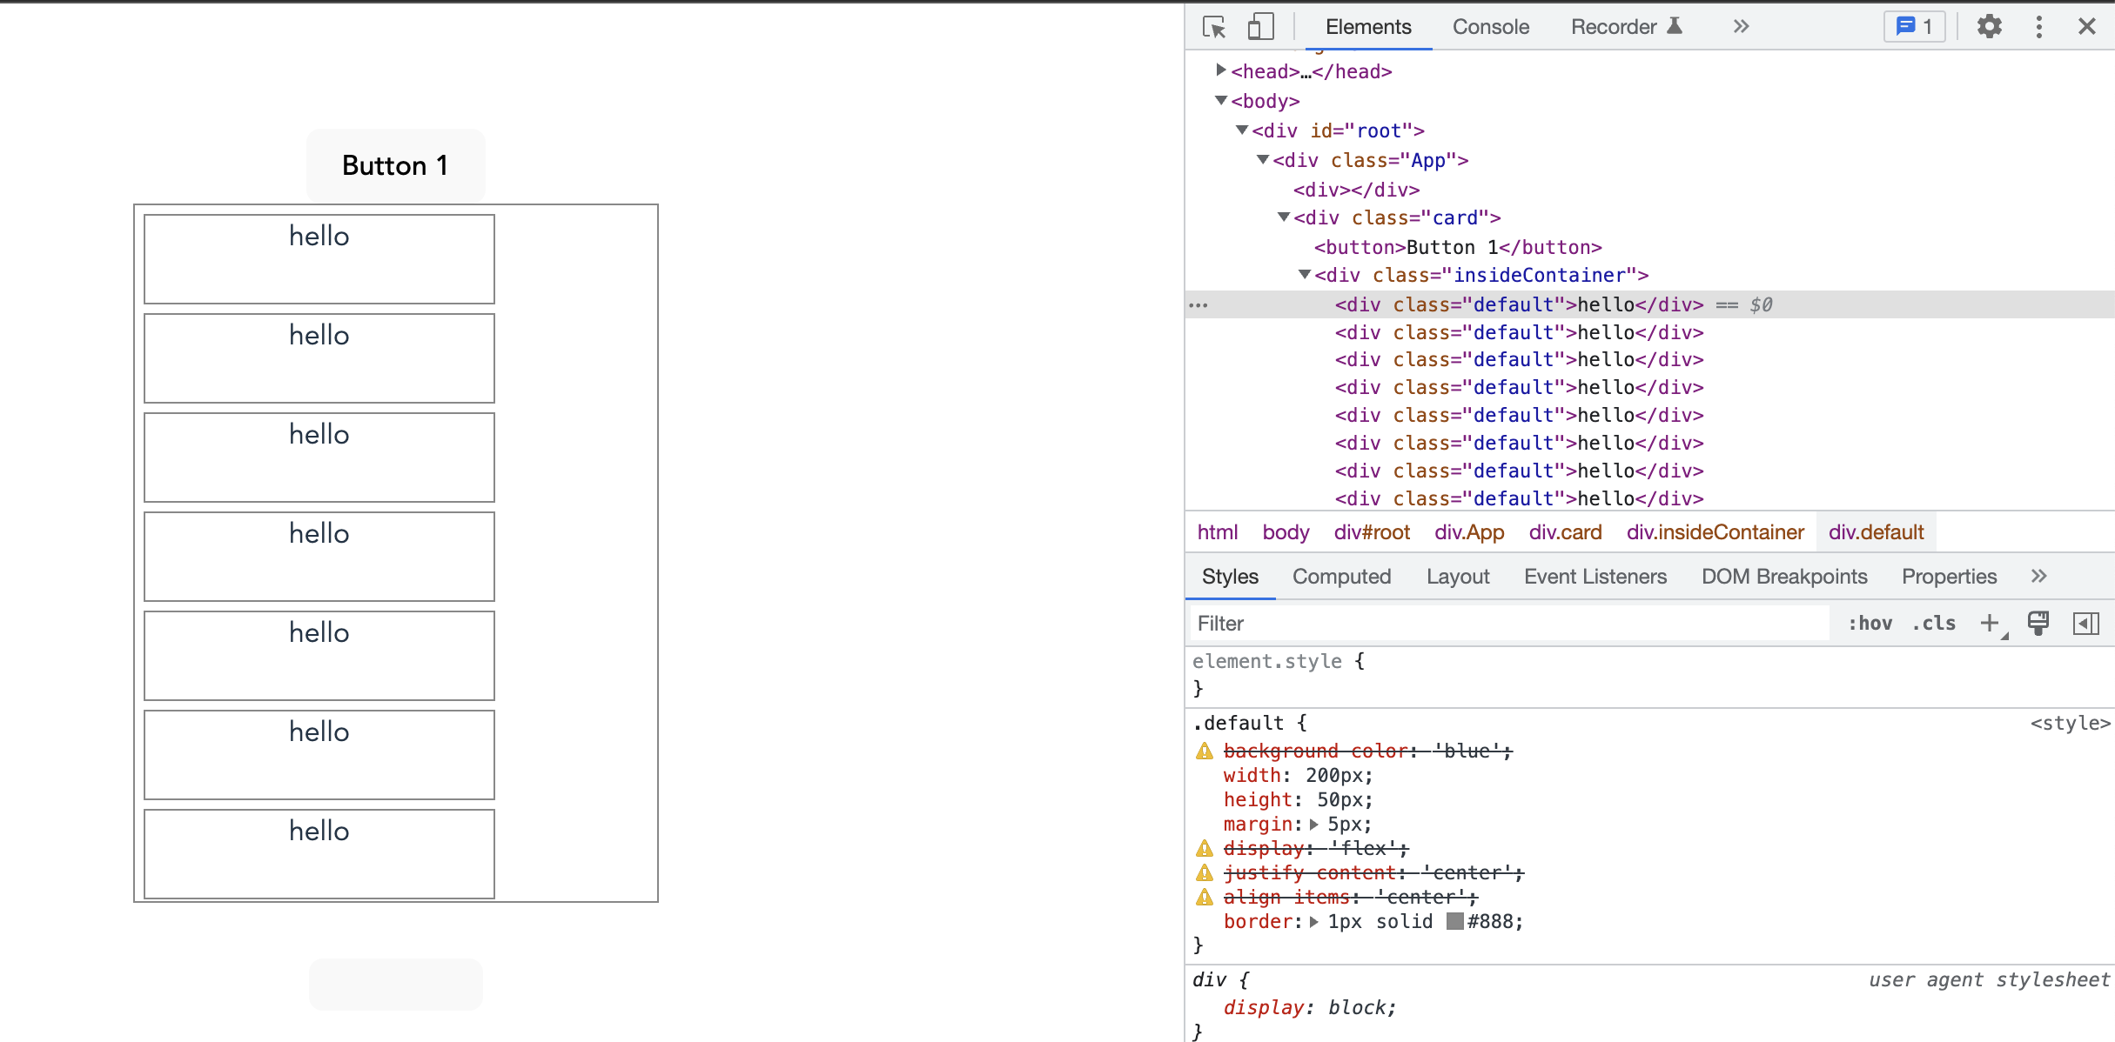Click the Elements panel tab
This screenshot has width=2115, height=1042.
click(x=1367, y=27)
